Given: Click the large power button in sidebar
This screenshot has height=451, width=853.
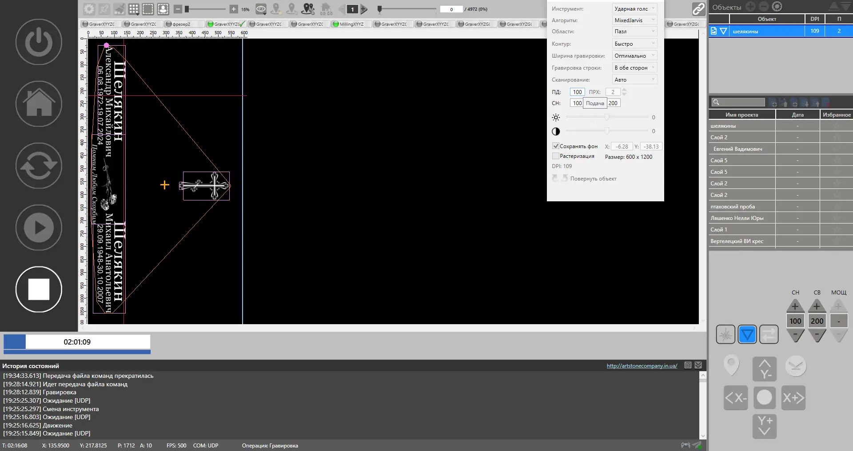Looking at the screenshot, I should pos(39,42).
